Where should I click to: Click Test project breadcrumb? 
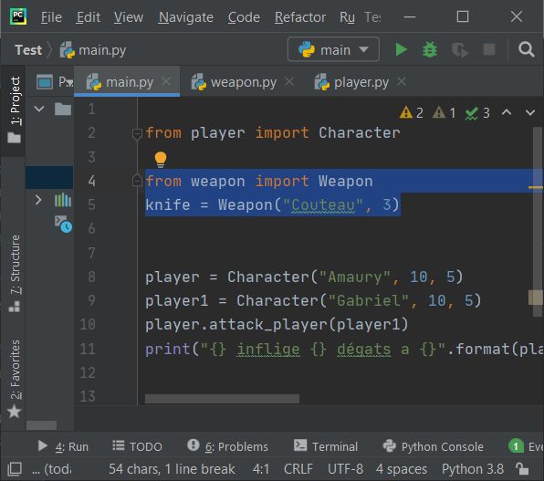28,50
